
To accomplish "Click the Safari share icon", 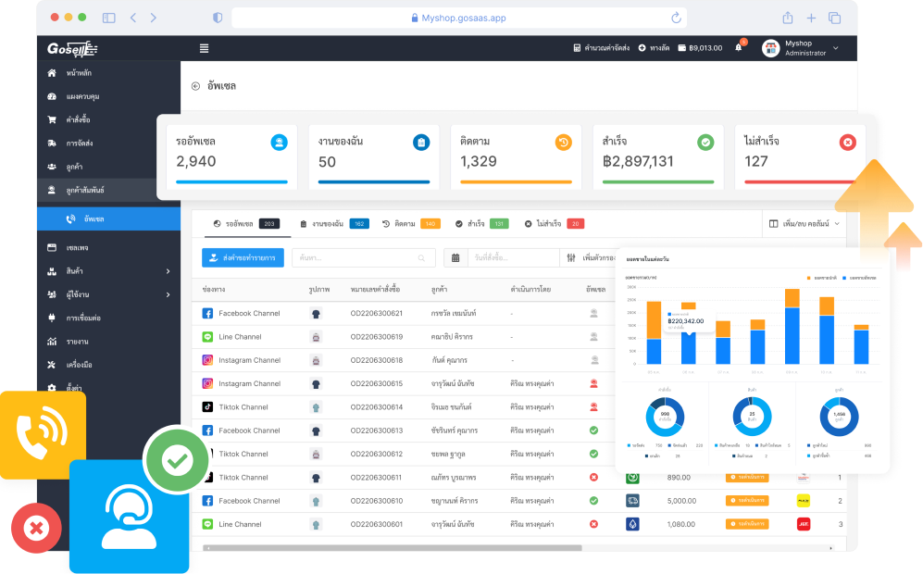I will pyautogui.click(x=787, y=18).
